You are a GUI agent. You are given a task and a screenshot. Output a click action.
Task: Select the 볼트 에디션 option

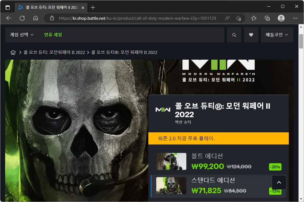click(x=219, y=161)
